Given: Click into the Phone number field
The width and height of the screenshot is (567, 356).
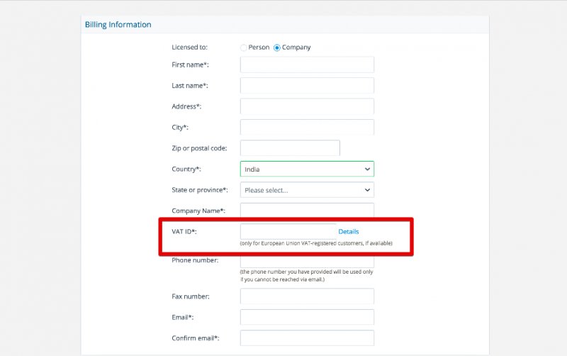Looking at the screenshot, I should pos(307,262).
